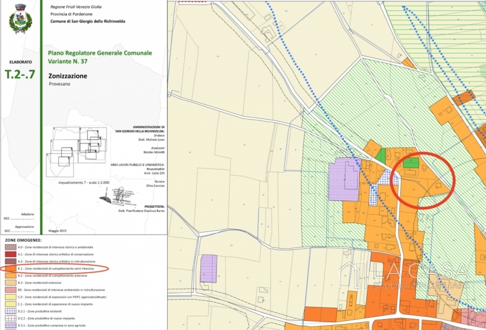Viewport: 486px width, 330px height.
Task: Click the 'ZONE OMOGENEE:' legend heading
Action: [22, 240]
